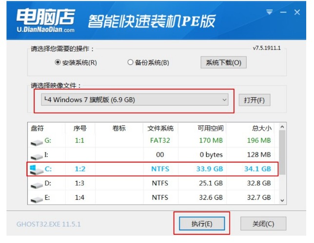
Task: Click the image file dropdown arrow
Action: tap(224, 100)
